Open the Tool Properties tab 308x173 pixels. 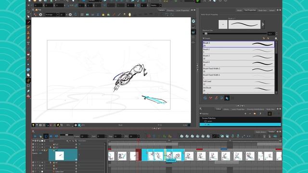pos(250,10)
